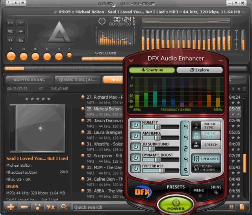The image size is (252, 215).
Task: Click the DFX Skins button
Action: [216, 189]
